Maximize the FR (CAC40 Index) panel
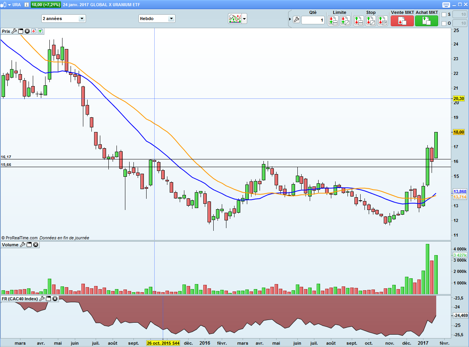The width and height of the screenshot is (469, 347). (48, 299)
